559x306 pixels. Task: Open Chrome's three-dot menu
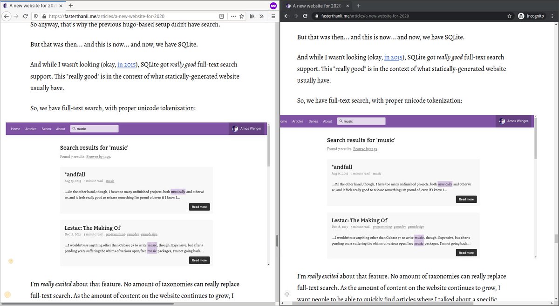click(x=552, y=16)
